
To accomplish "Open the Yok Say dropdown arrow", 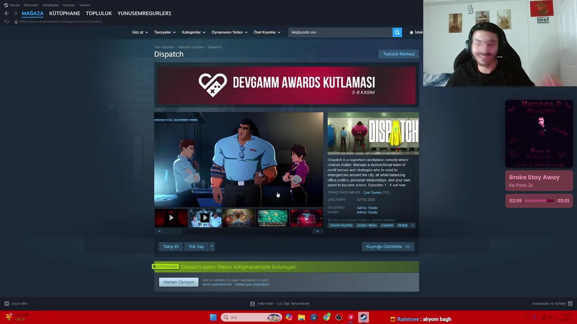I will 211,247.
